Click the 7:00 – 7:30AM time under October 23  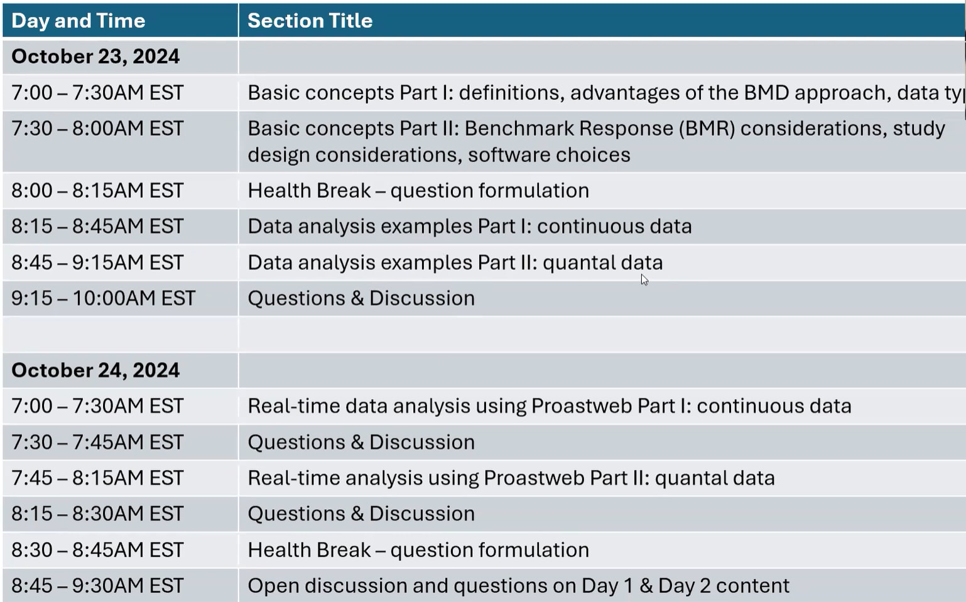click(x=97, y=93)
